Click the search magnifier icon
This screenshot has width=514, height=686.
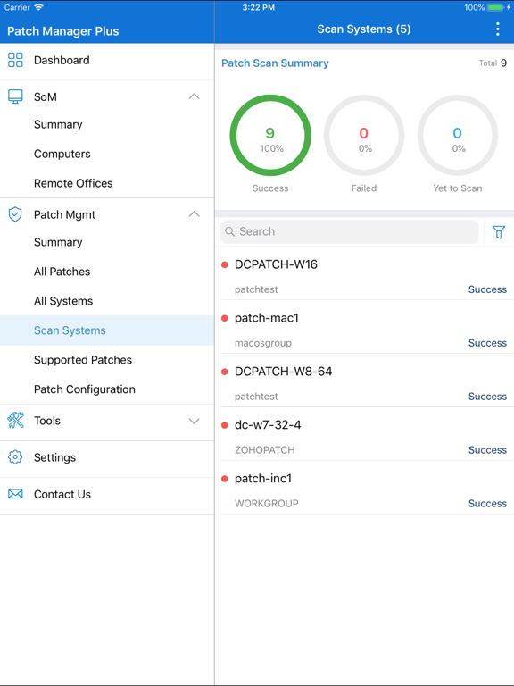click(x=230, y=231)
